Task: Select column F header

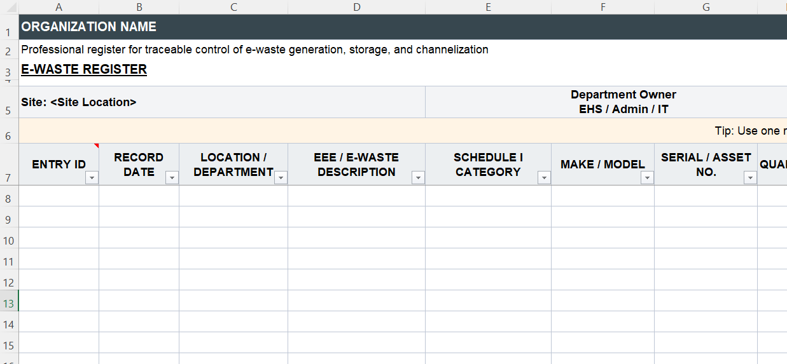Action: 602,7
